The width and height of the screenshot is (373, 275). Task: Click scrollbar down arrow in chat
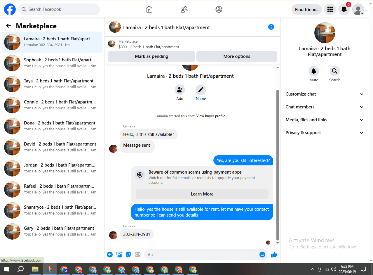pos(278,243)
